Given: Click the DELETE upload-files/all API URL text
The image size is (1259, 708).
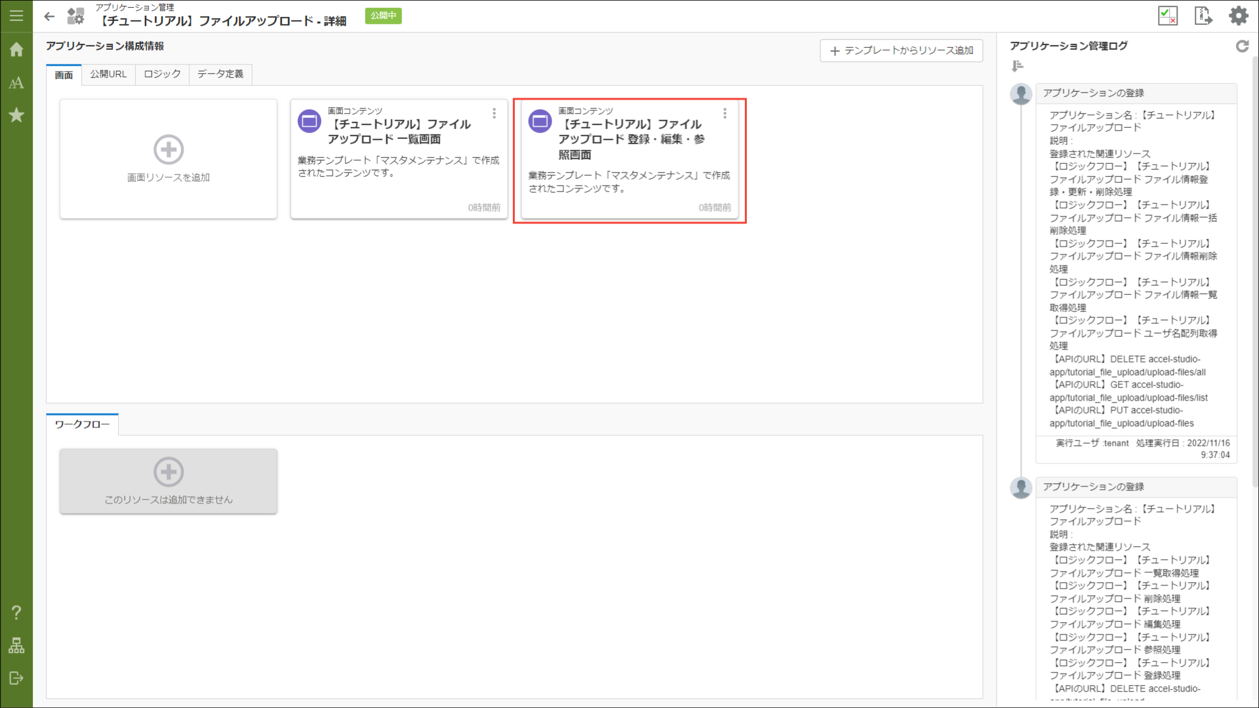Looking at the screenshot, I should coord(1128,366).
